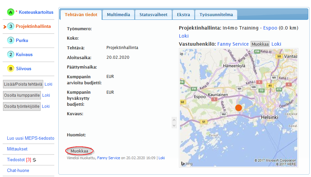Image resolution: width=311 pixels, height=177 pixels.
Task: Click the Projektinhallinta number 3 circle icon
Action: 11,26
